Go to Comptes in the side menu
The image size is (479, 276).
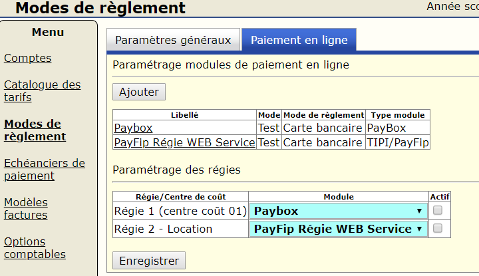point(27,58)
